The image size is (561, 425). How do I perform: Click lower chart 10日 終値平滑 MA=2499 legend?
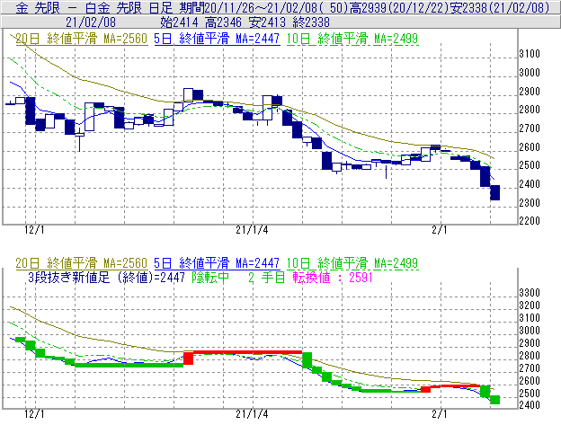[x=352, y=263]
